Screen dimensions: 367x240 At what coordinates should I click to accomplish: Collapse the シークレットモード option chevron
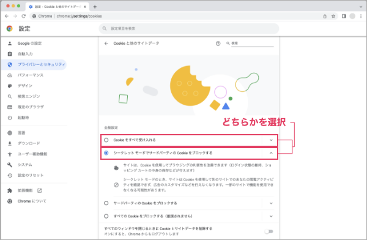point(271,153)
